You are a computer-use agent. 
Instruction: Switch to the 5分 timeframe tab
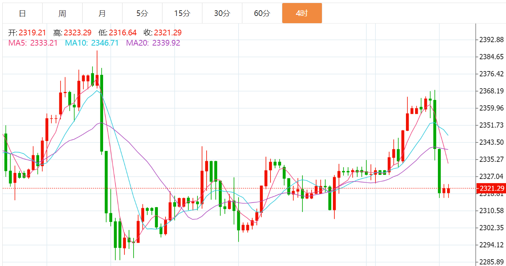142,13
